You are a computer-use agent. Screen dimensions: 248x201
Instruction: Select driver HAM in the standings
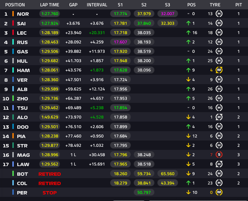pyautogui.click(x=24, y=70)
